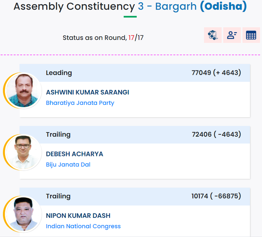
Task: Click the vote count 10174 (-66875)
Action: (x=216, y=196)
